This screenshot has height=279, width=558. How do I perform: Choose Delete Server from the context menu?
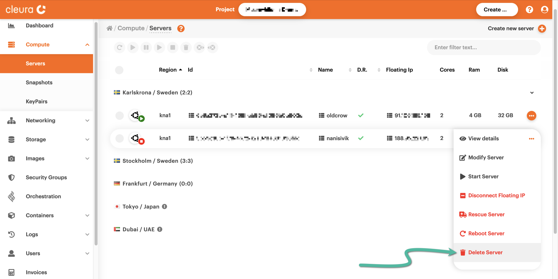coord(485,253)
